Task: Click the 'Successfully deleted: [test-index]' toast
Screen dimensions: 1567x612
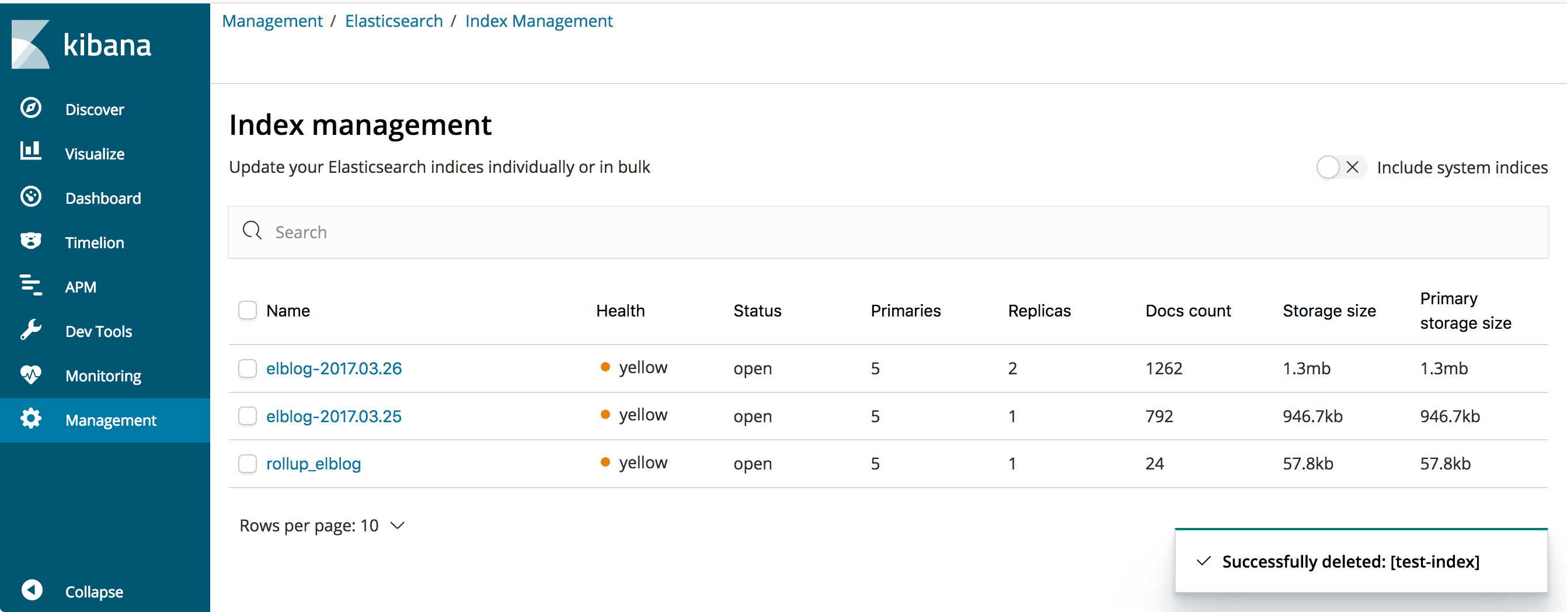Action: click(x=1361, y=561)
